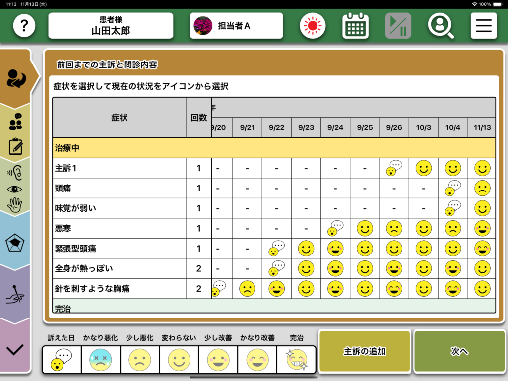The height and width of the screenshot is (381, 508).
Task: Select the pentagon radar chart tab
Action: tap(15, 243)
